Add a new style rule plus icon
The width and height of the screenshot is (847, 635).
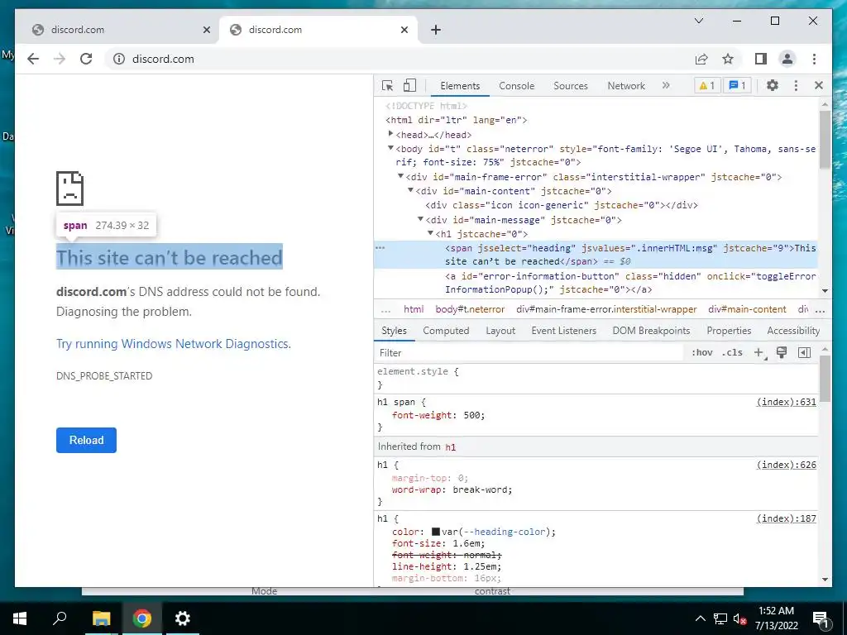(759, 352)
